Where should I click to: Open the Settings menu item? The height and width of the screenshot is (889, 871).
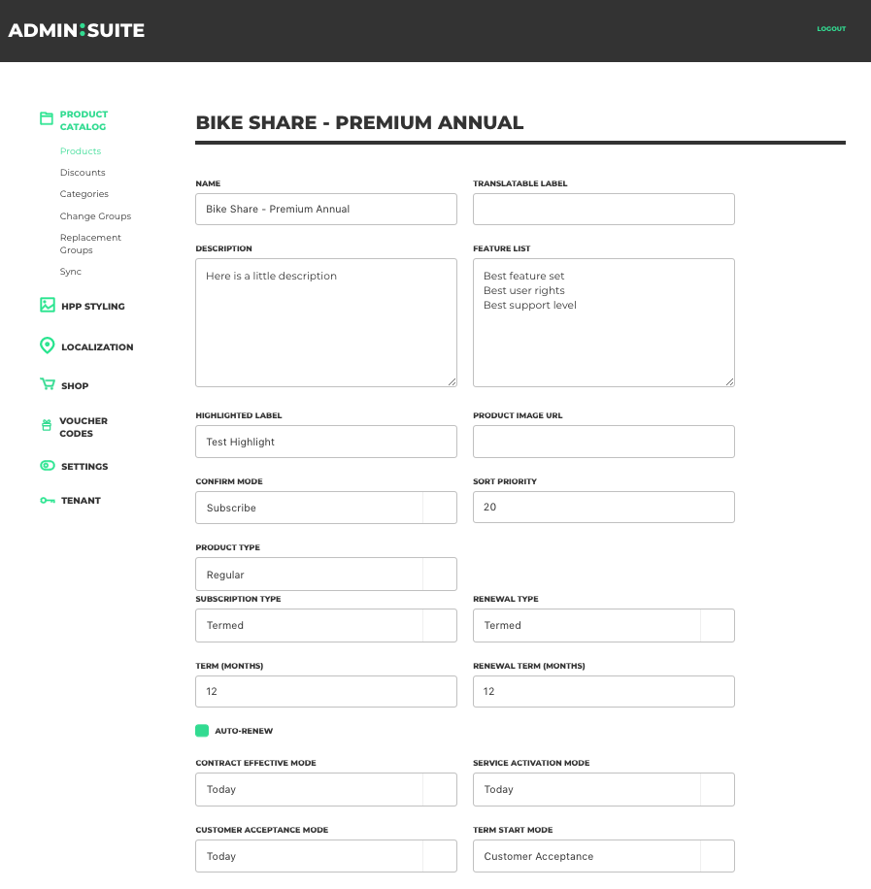pos(84,466)
